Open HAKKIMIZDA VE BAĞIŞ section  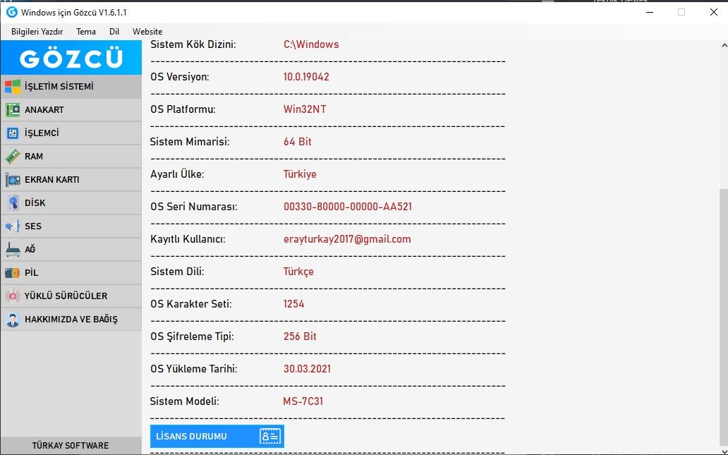point(71,320)
